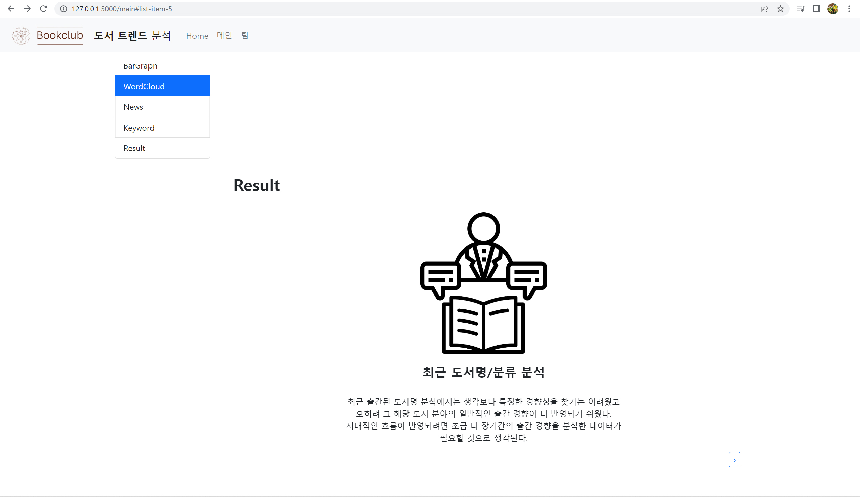Open browser media controls icon

click(x=800, y=9)
